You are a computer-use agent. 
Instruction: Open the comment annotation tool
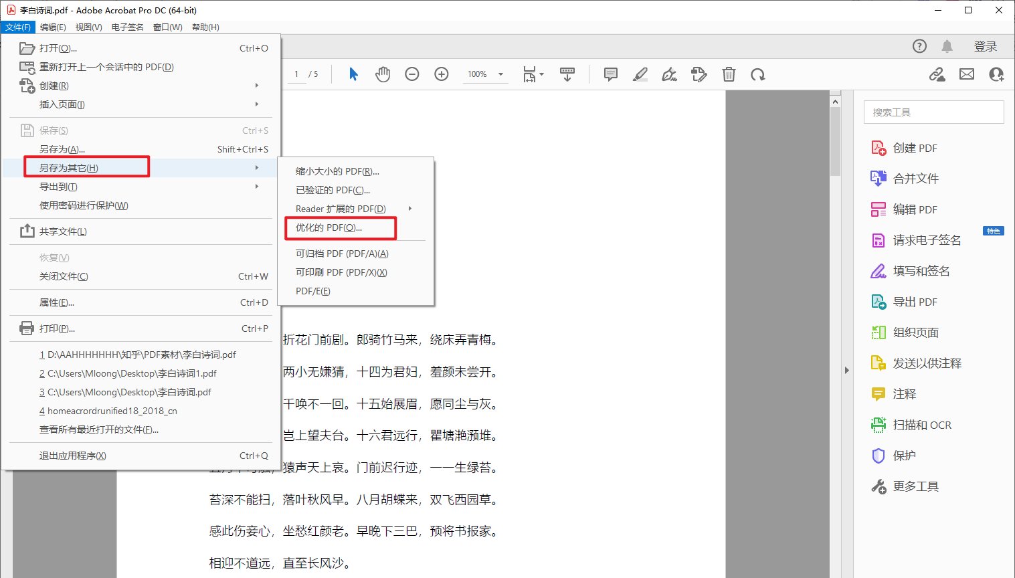(610, 74)
